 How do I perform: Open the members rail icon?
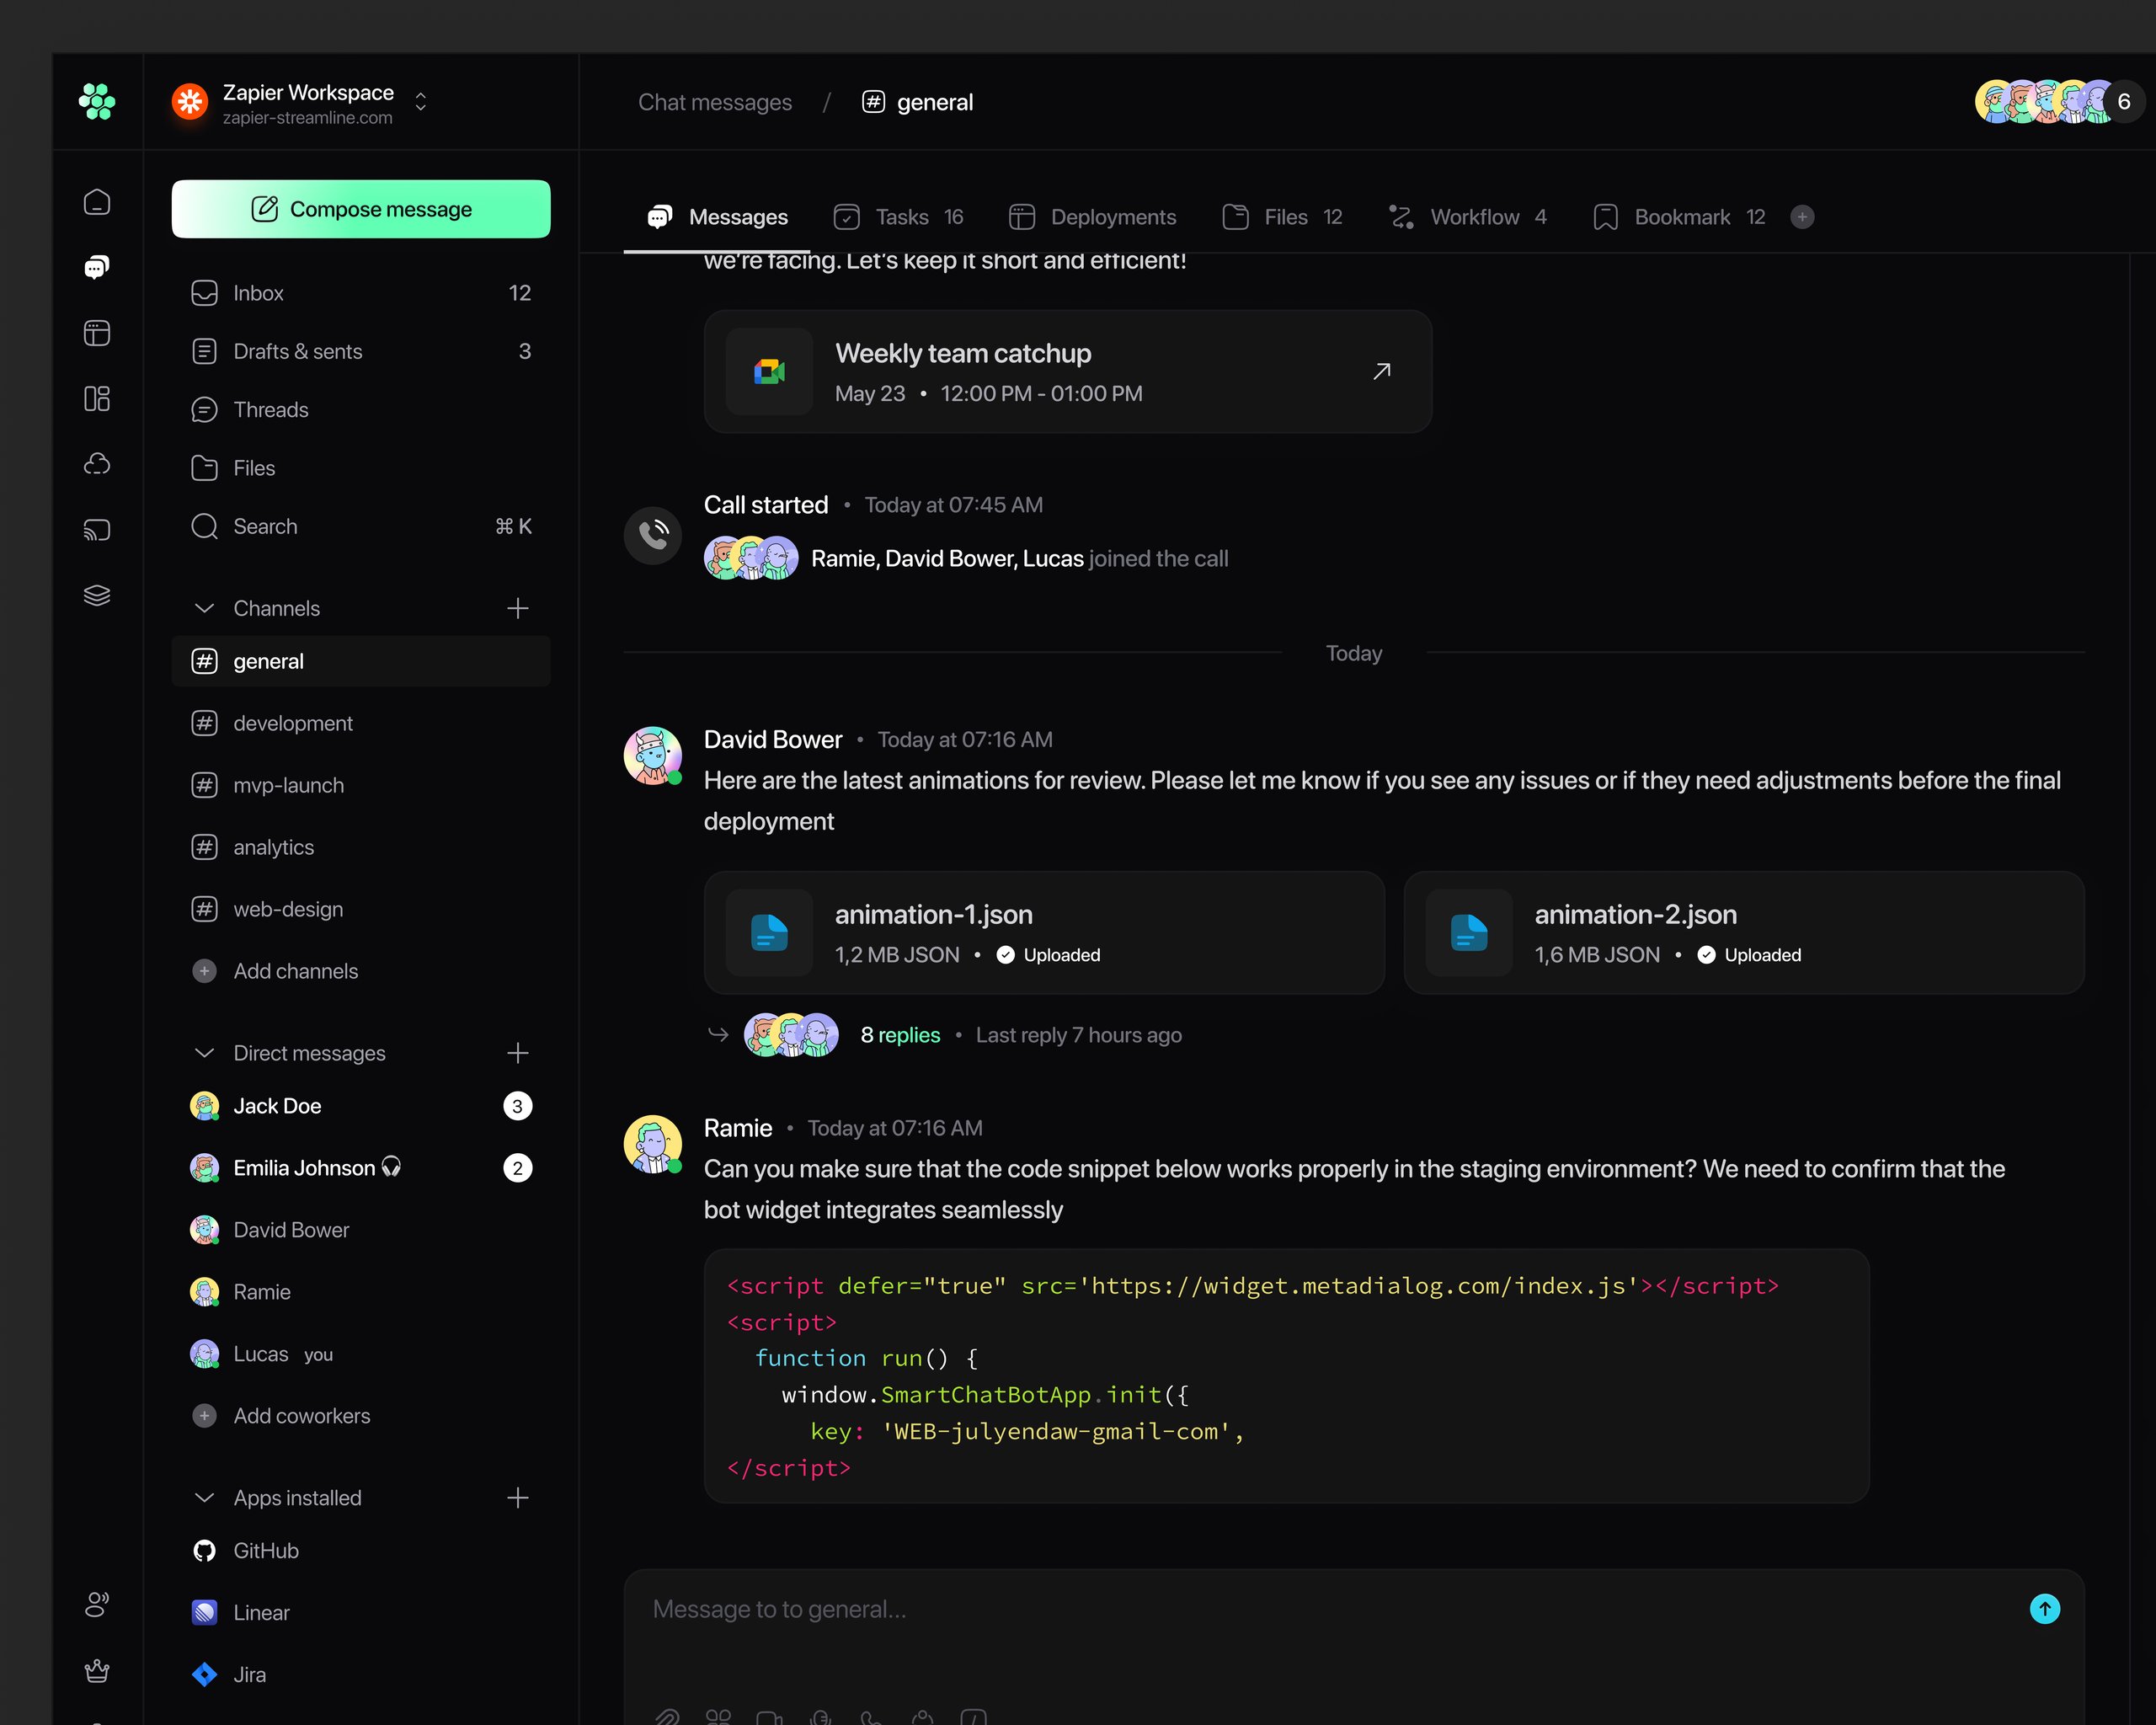click(x=97, y=1604)
